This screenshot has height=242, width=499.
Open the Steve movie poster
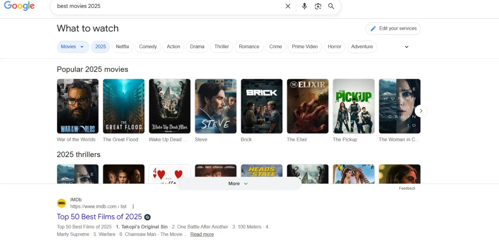pos(216,106)
